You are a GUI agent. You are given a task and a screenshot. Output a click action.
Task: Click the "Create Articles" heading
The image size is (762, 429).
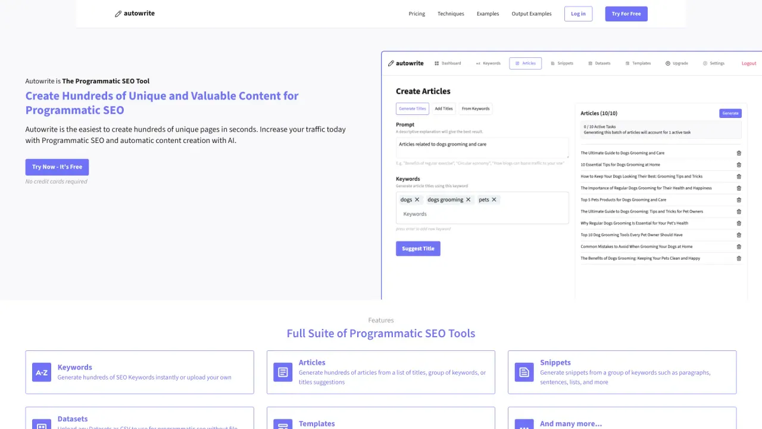click(x=423, y=91)
